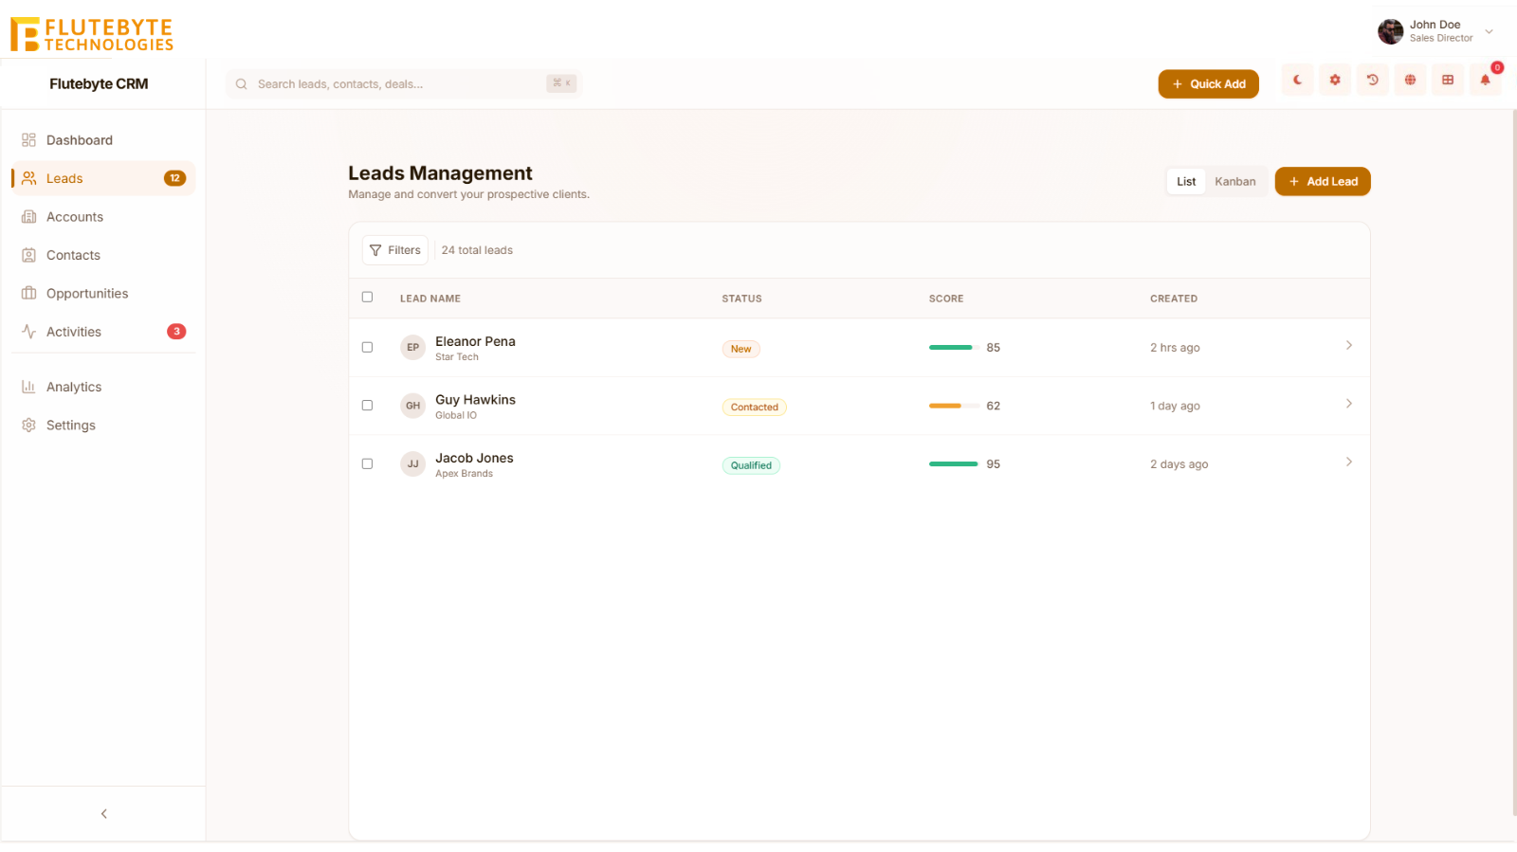
Task: Focus the search leads, contacts, deals field
Action: coord(403,84)
